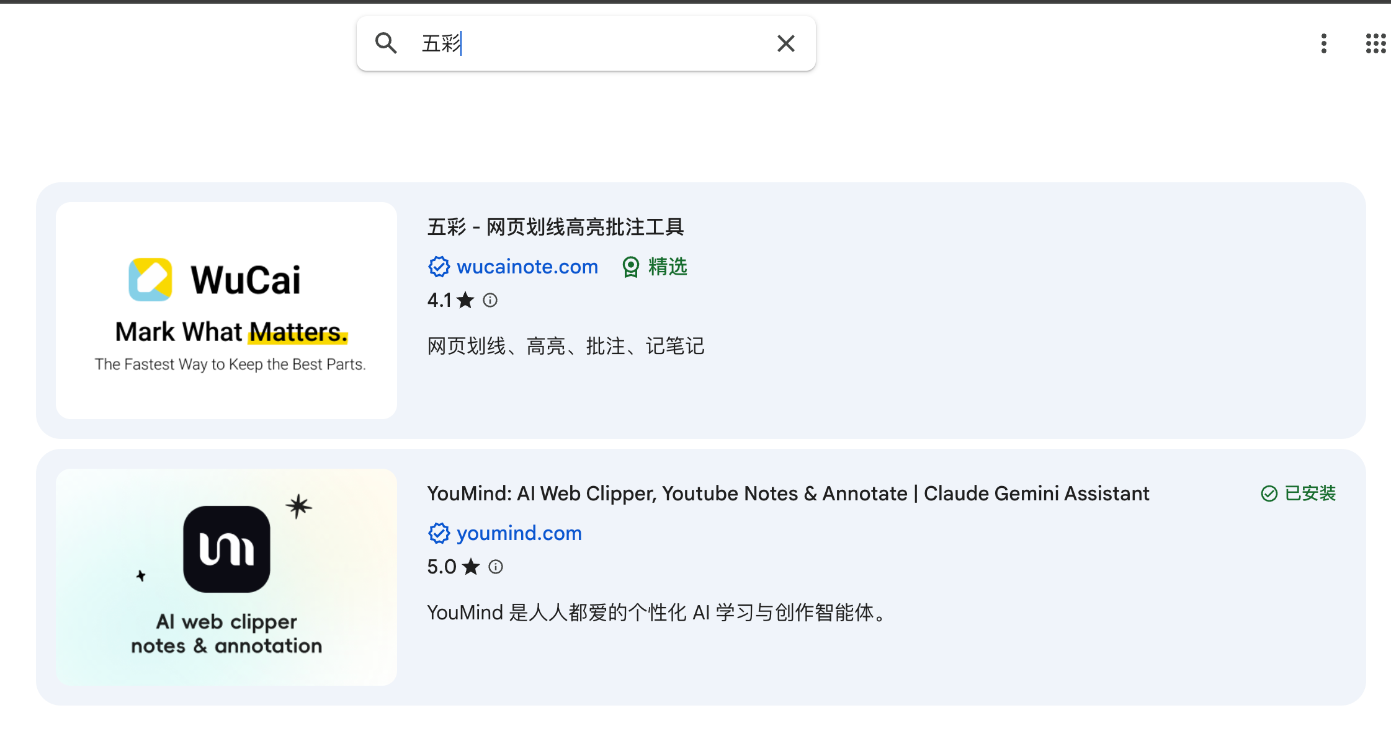Screen dimensions: 1391x744
Task: Open the YouMind extension thumbnail
Action: tap(226, 577)
